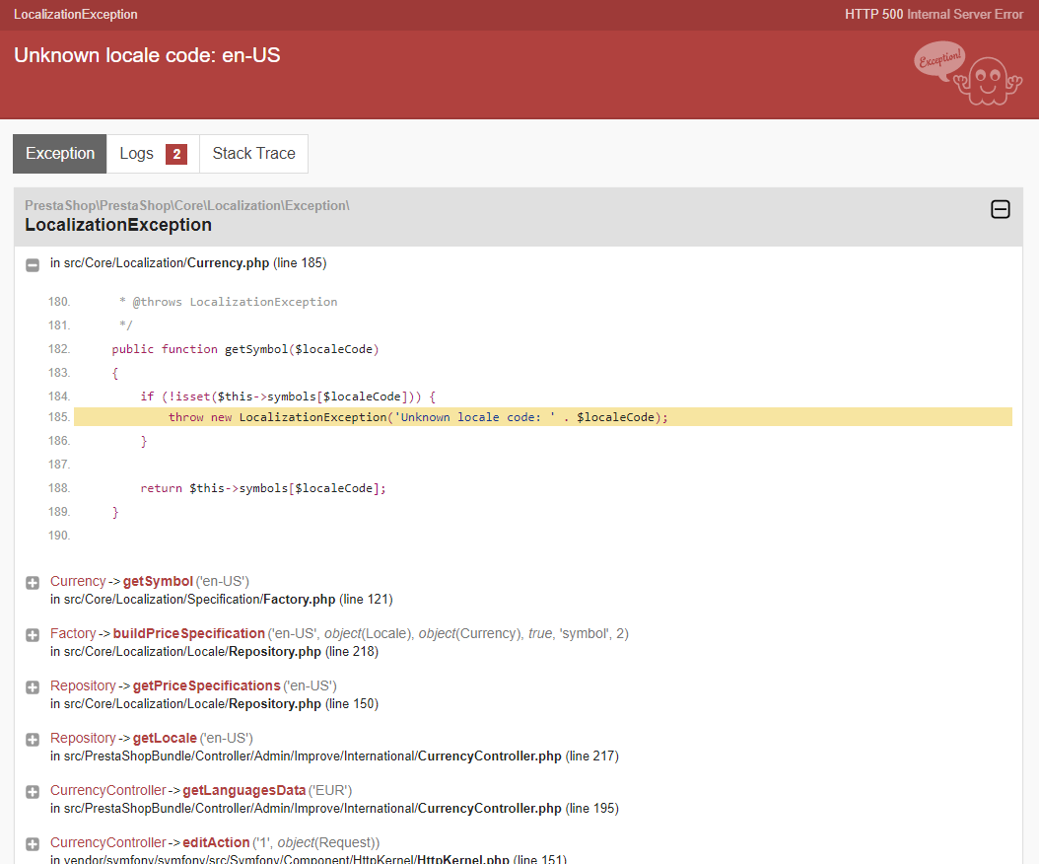
Task: Click the LocalizationException class title
Action: [118, 226]
